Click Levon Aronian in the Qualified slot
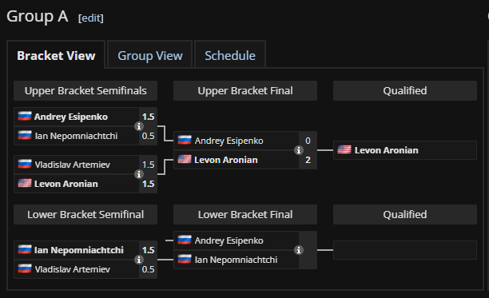The image size is (489, 298). pos(387,150)
